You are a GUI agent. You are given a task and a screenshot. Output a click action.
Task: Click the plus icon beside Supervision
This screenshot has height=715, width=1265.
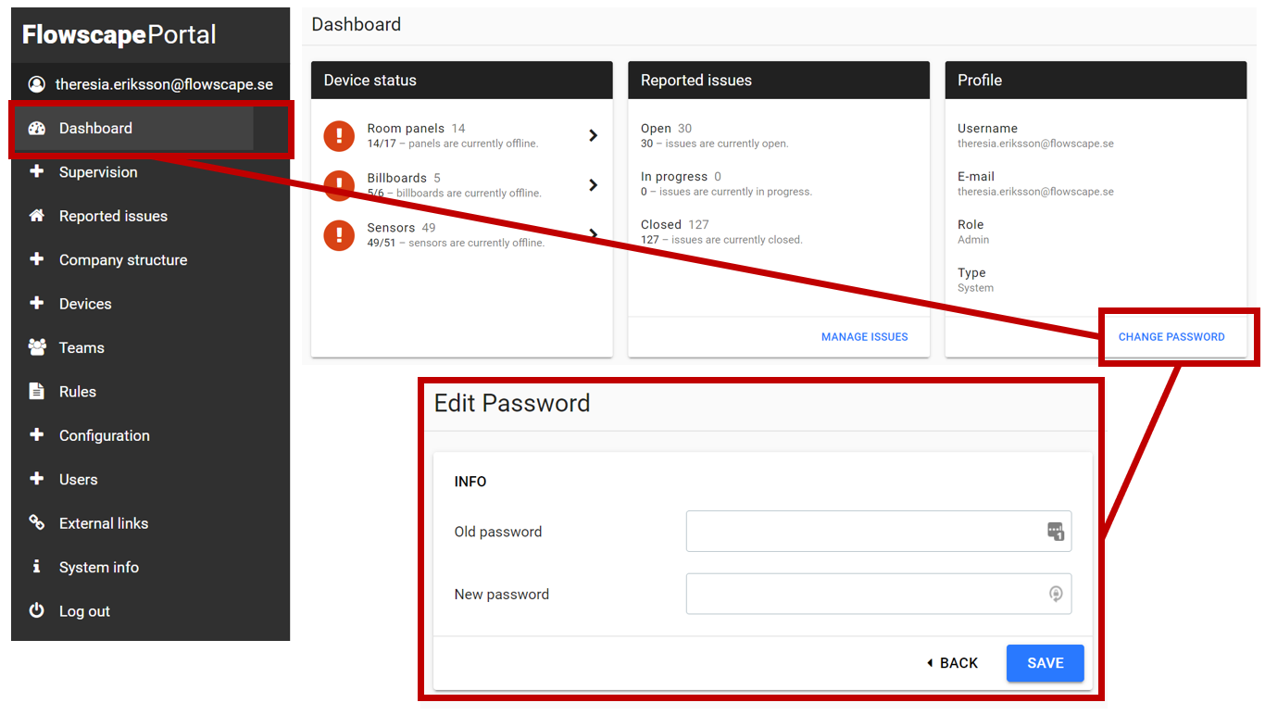pyautogui.click(x=37, y=171)
